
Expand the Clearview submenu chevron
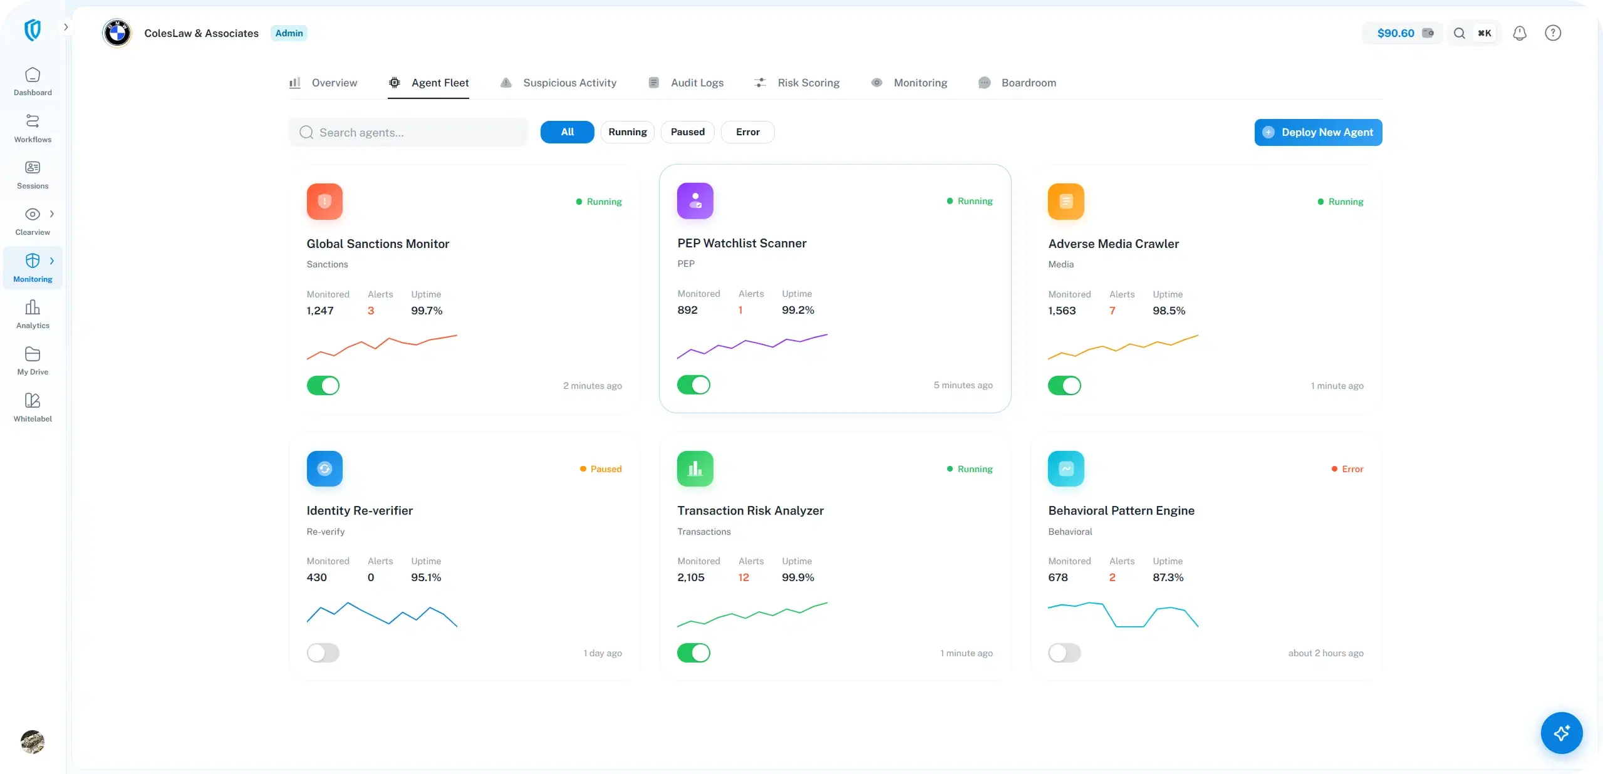(52, 214)
